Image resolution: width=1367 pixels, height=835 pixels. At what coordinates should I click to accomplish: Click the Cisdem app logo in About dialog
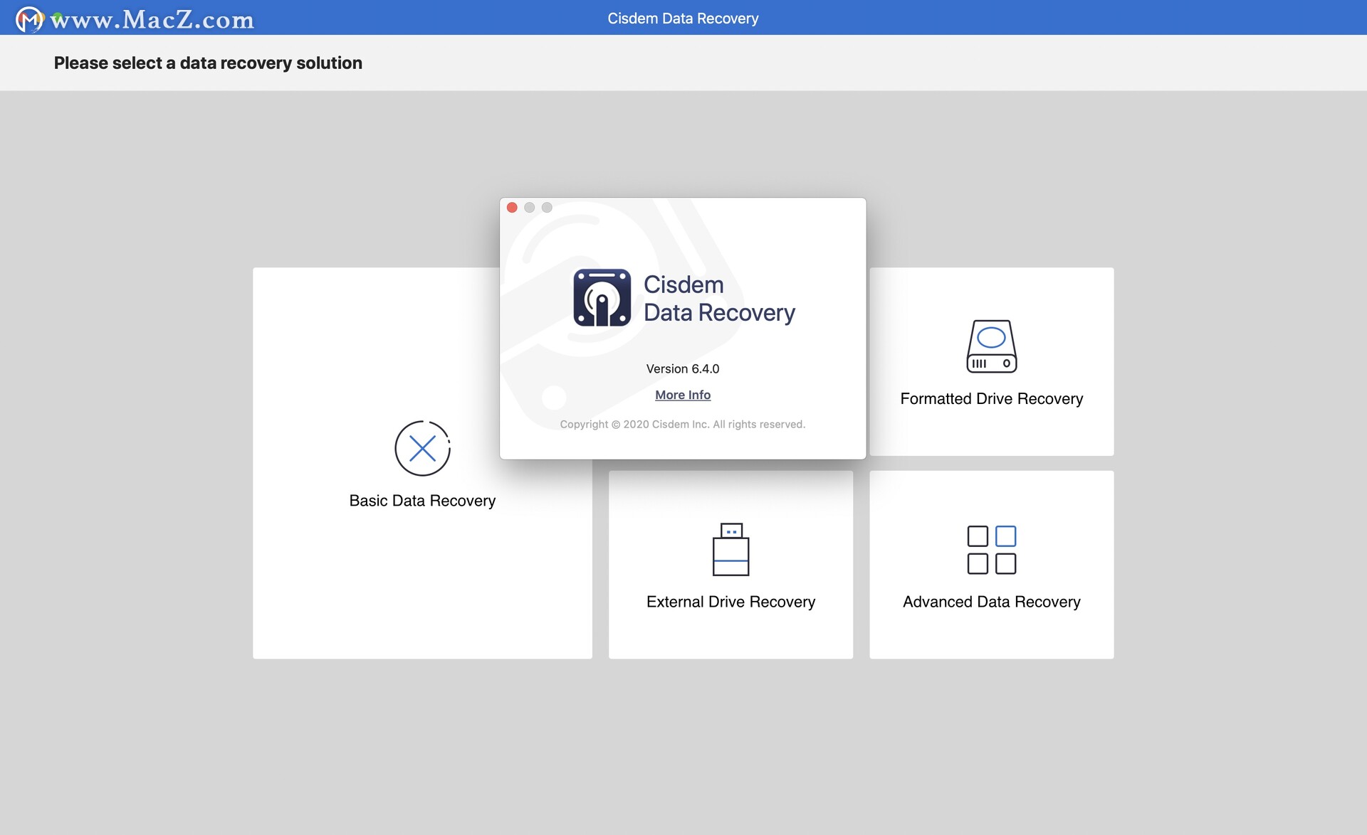[602, 297]
